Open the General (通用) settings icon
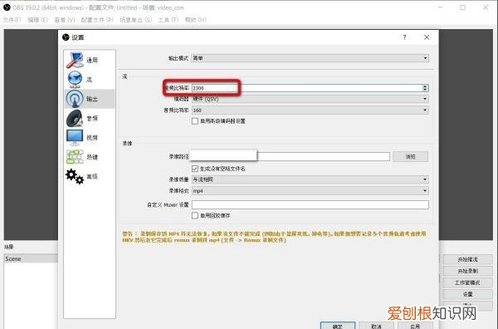 pyautogui.click(x=75, y=60)
